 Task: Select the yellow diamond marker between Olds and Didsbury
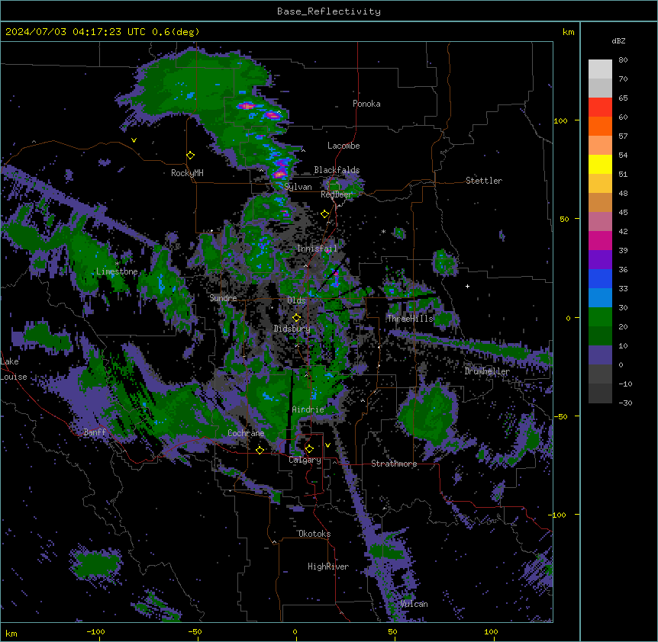(x=297, y=317)
